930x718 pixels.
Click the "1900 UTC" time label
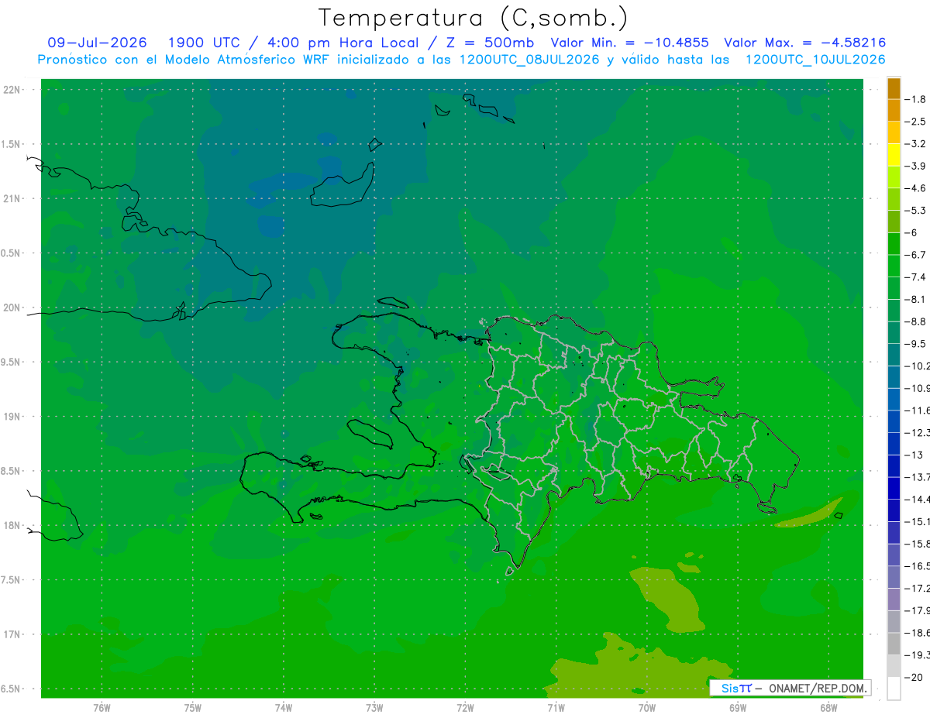pos(204,43)
